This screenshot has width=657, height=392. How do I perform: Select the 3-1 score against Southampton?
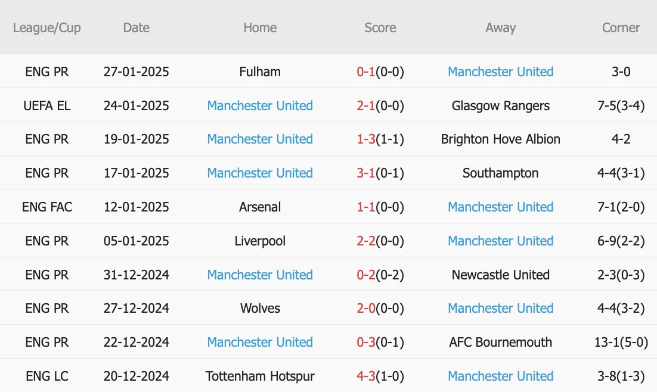point(366,173)
